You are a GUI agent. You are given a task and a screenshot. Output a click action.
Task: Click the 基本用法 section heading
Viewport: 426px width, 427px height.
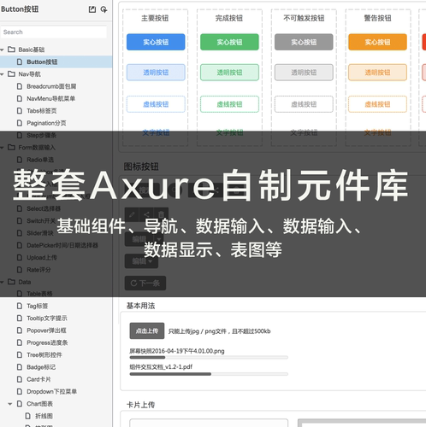pyautogui.click(x=140, y=306)
